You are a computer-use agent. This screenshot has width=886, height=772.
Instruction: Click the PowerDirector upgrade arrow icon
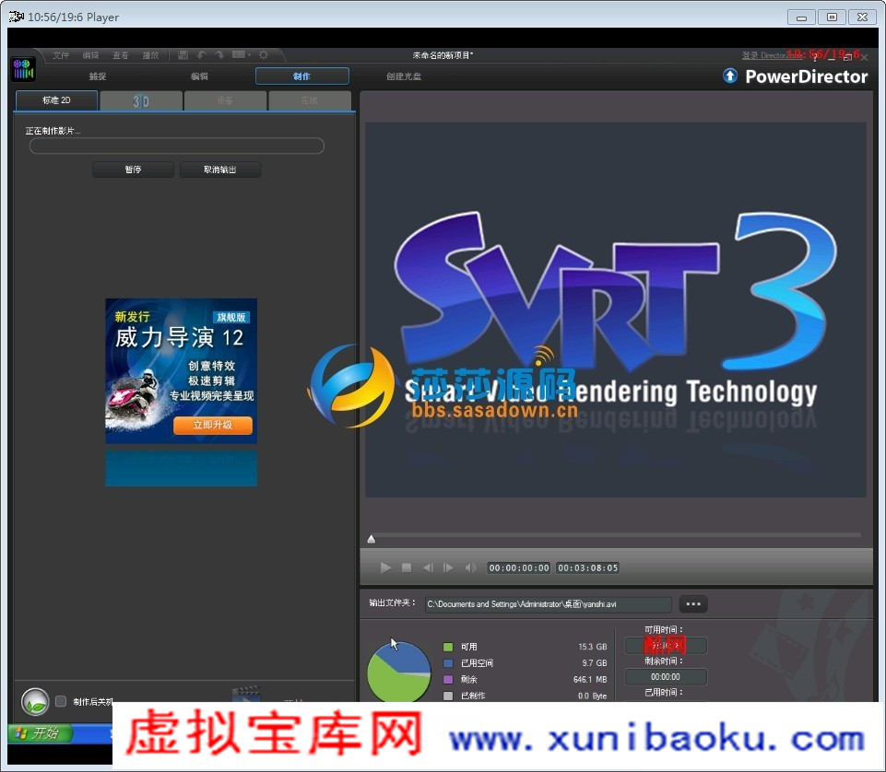point(730,76)
